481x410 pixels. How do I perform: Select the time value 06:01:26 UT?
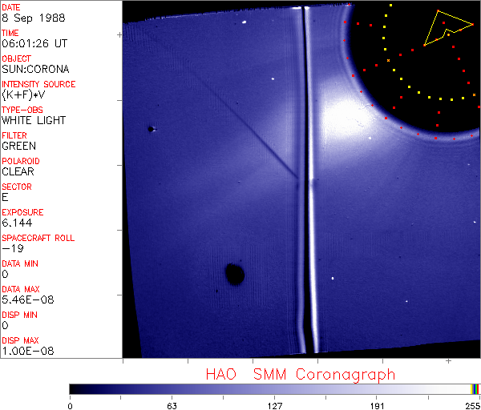[34, 43]
